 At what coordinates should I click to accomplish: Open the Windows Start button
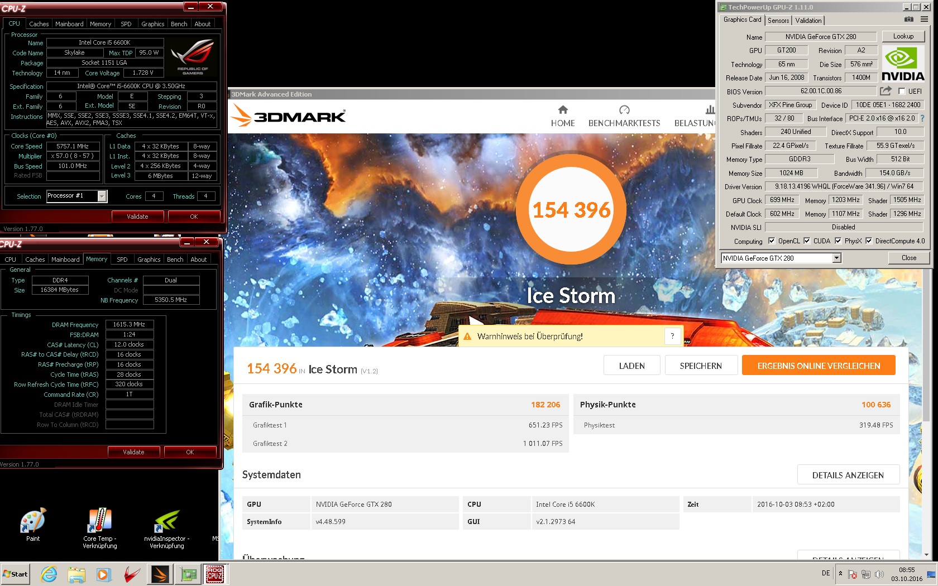(15, 574)
